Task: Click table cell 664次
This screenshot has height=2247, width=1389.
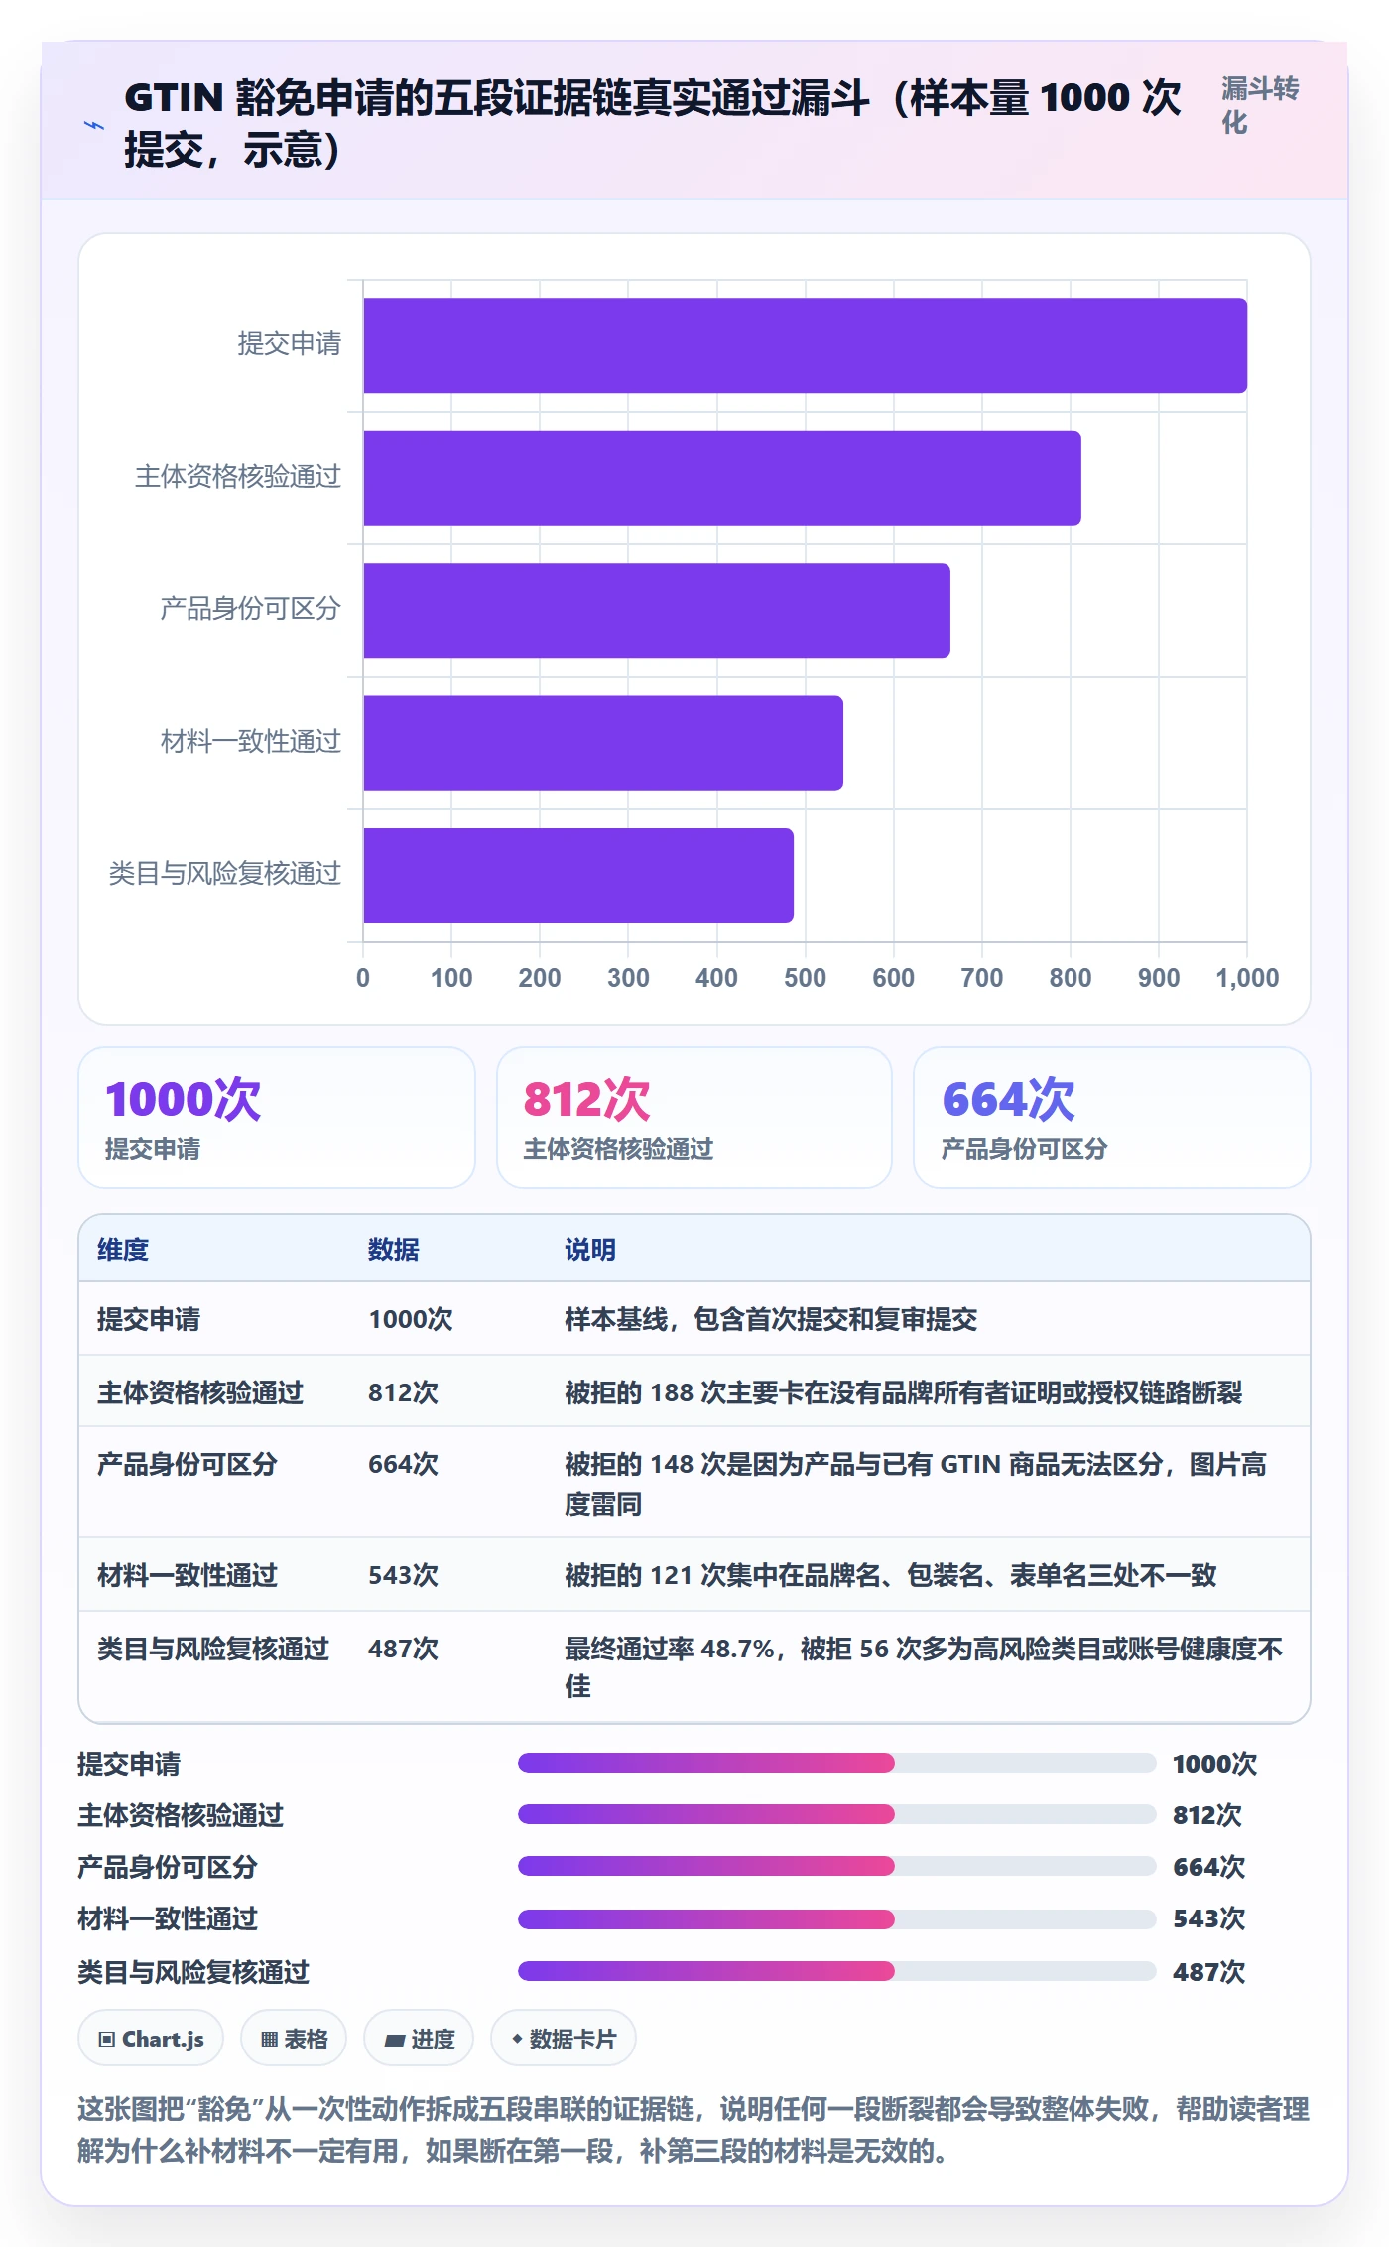Action: (x=404, y=1464)
